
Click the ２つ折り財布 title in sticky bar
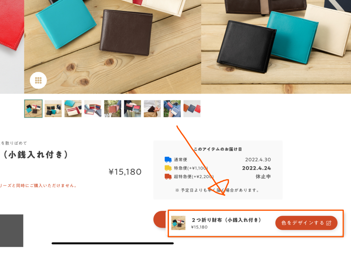click(x=226, y=220)
